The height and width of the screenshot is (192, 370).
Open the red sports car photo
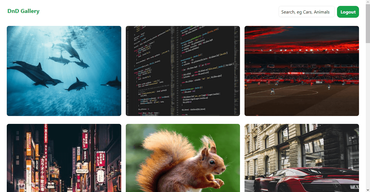pos(302,158)
